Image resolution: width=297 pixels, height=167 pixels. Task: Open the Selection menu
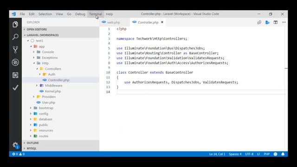(45, 14)
